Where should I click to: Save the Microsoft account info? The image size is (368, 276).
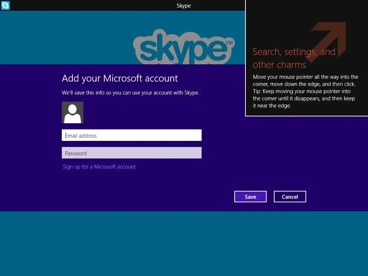point(250,197)
